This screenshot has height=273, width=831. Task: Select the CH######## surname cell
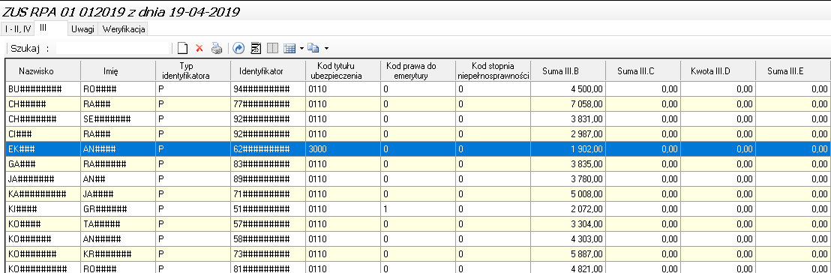tap(43, 119)
